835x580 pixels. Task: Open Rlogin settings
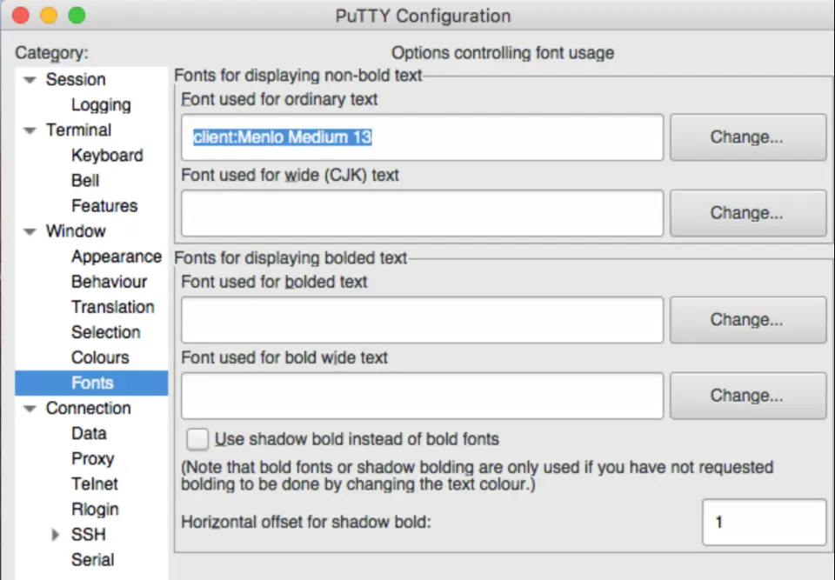click(x=95, y=510)
